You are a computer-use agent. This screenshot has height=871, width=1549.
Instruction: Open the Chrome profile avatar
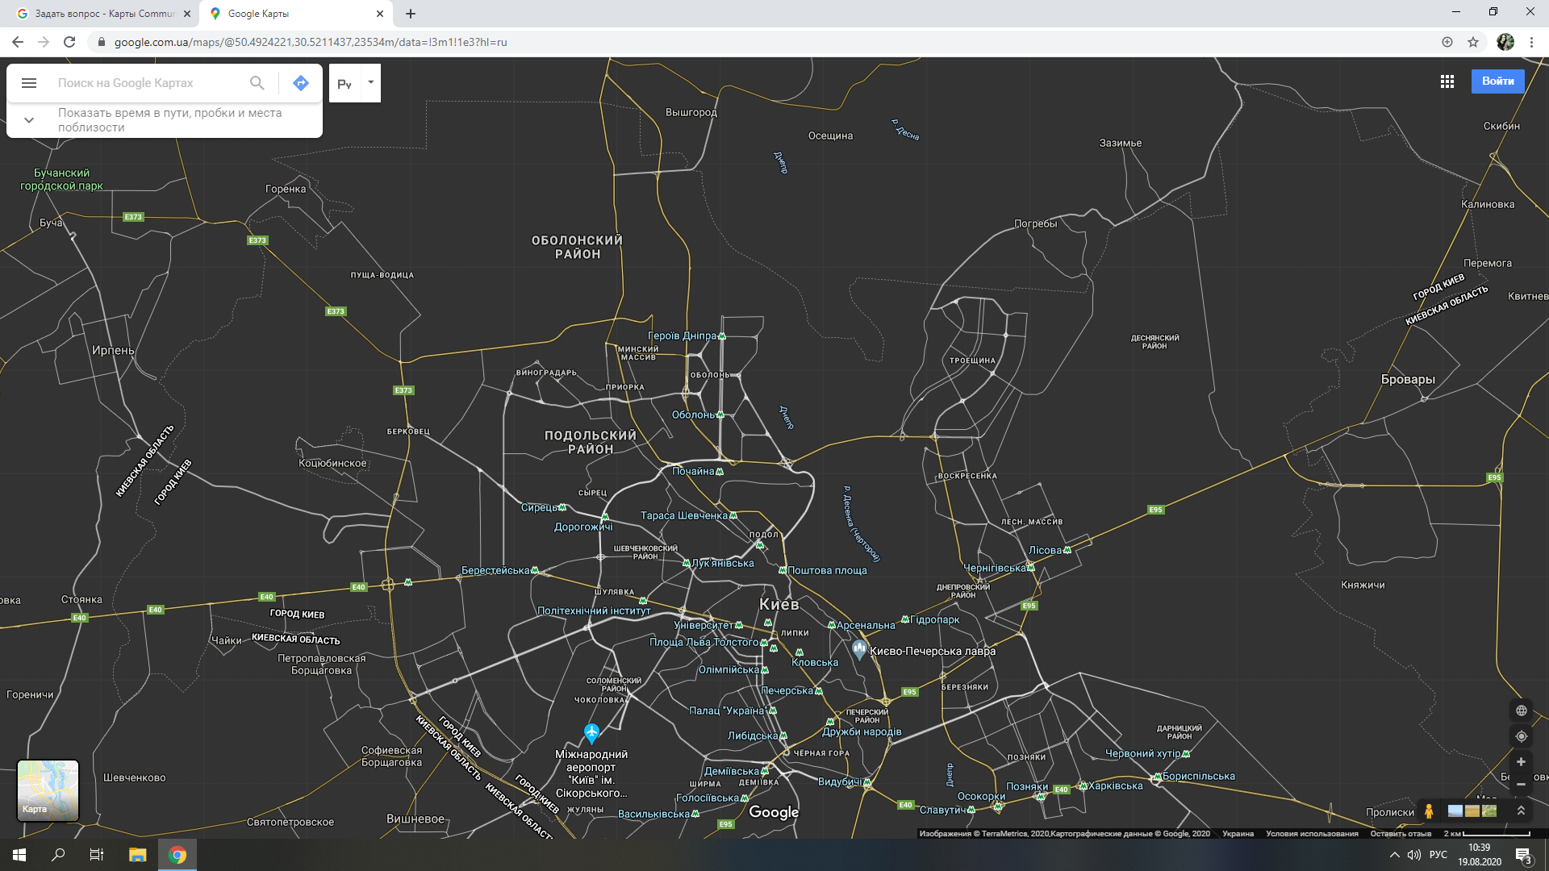[x=1505, y=42]
